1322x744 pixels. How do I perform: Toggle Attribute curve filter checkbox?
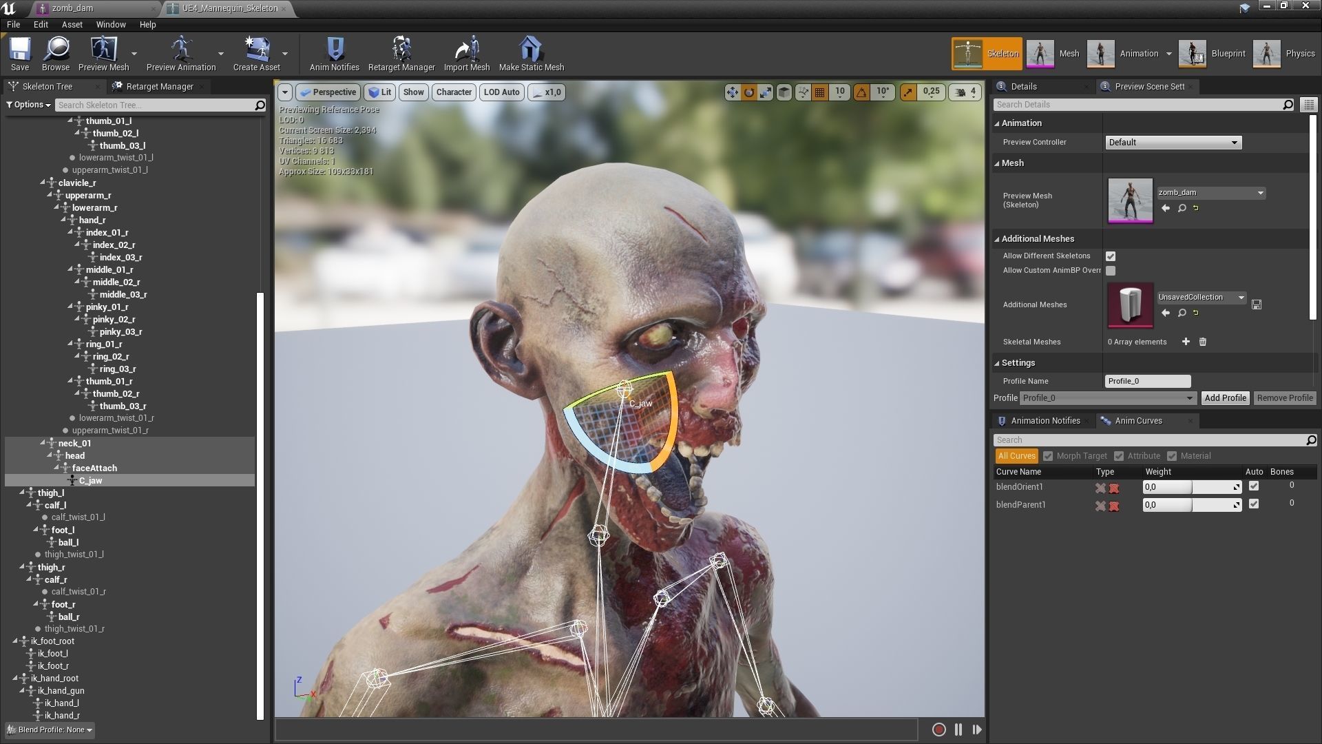(x=1119, y=456)
